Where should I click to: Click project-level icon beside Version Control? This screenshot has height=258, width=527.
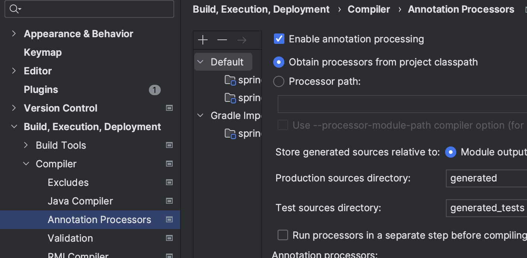169,108
